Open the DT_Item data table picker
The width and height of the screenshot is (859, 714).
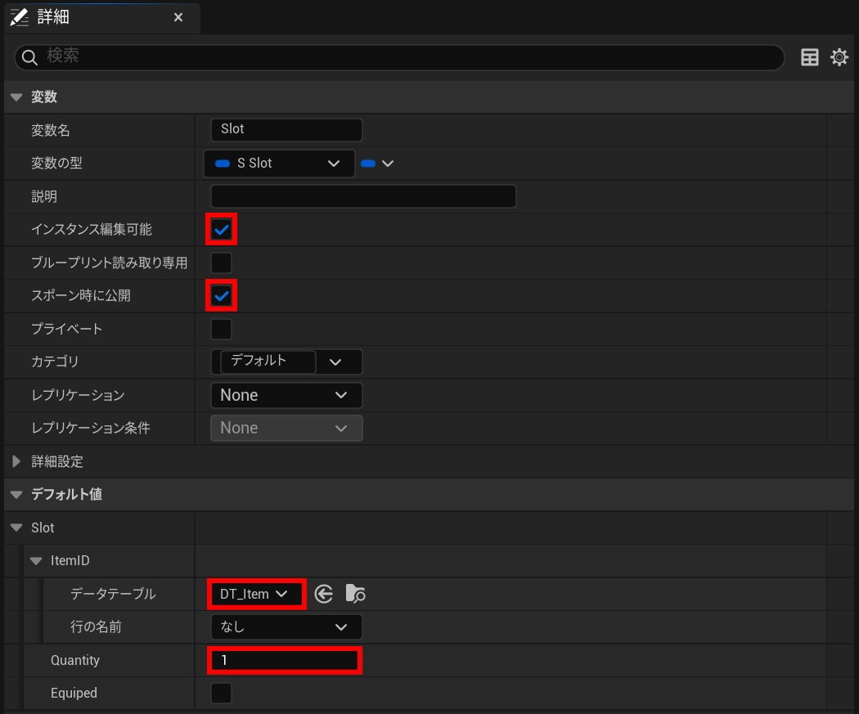point(255,594)
